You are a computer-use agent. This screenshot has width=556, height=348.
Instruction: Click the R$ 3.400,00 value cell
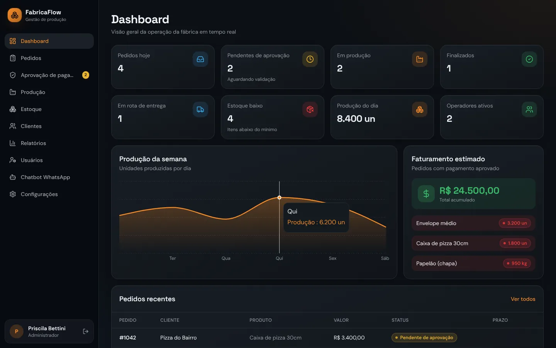pos(349,338)
